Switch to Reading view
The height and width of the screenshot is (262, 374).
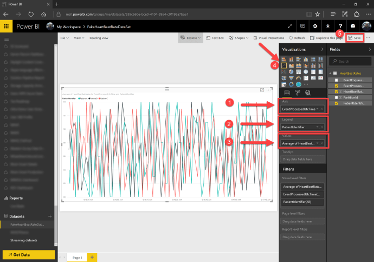99,38
